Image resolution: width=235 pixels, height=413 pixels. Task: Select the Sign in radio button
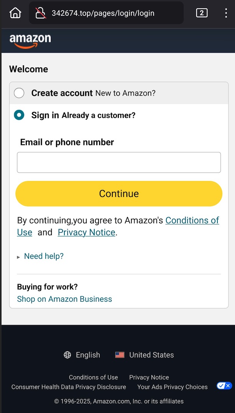(x=19, y=115)
